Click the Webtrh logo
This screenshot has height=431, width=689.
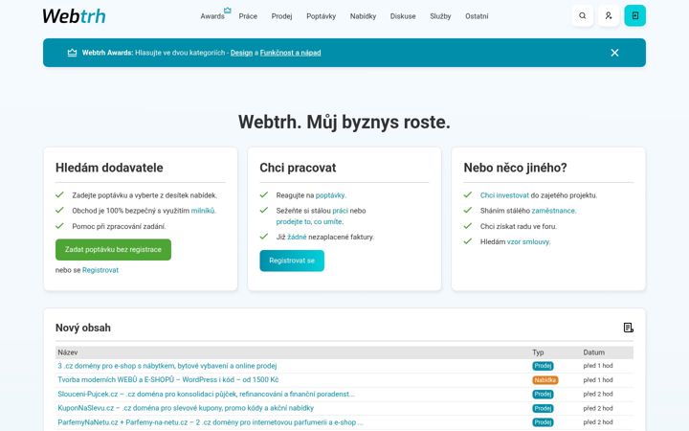click(74, 16)
